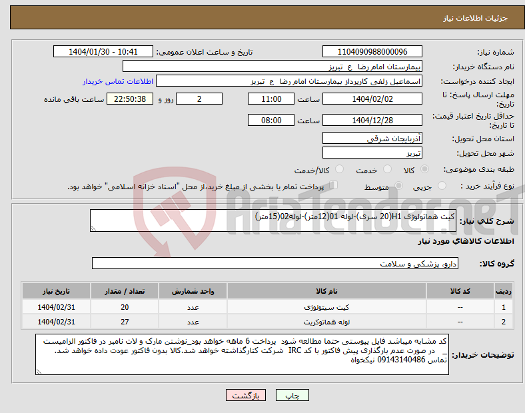Toggle the اسناد خزانه اسلامی payment checkbox
This screenshot has height=413, width=525.
click(334, 185)
